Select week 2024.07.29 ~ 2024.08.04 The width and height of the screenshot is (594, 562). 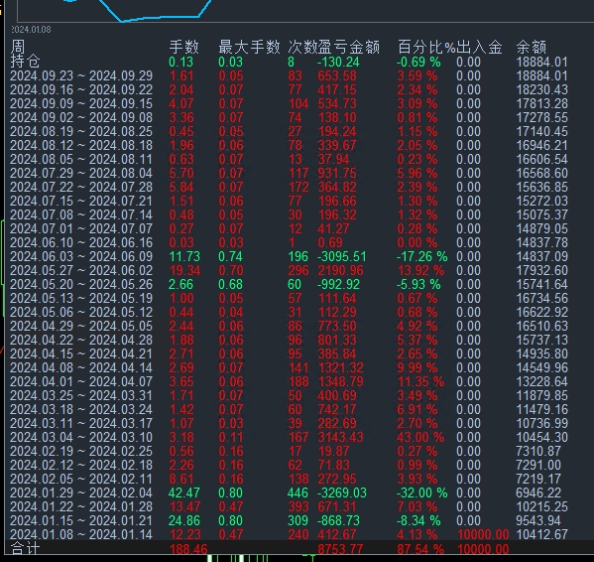coord(81,174)
